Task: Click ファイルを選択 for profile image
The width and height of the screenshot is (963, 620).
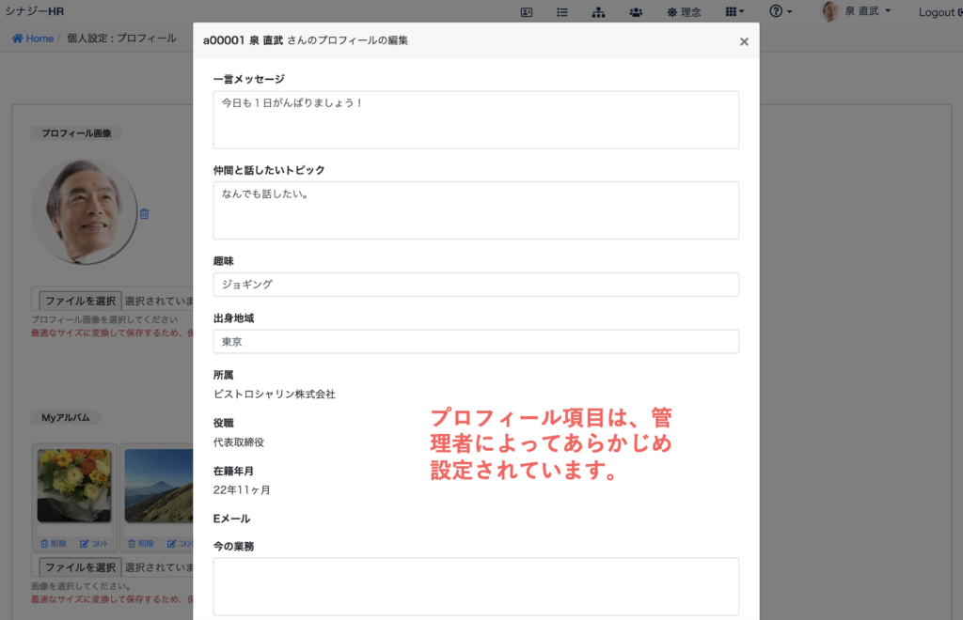Action: click(80, 301)
